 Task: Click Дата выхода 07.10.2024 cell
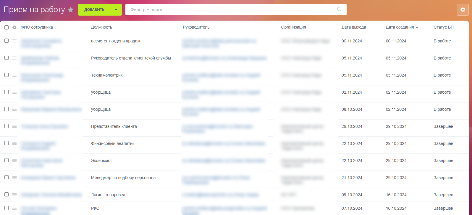pyautogui.click(x=352, y=208)
